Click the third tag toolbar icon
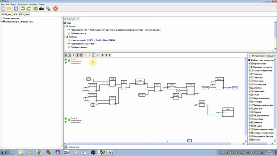Screen dimensions: 277x156 pyautogui.click(x=74, y=19)
